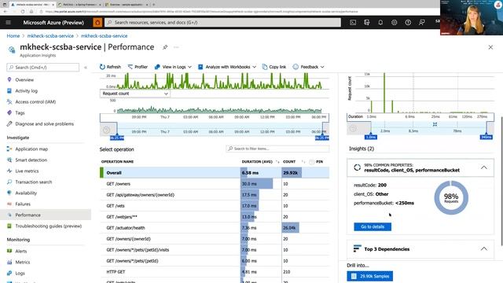Open Smart detection
Viewport: 503px width, 283px height.
[31, 160]
